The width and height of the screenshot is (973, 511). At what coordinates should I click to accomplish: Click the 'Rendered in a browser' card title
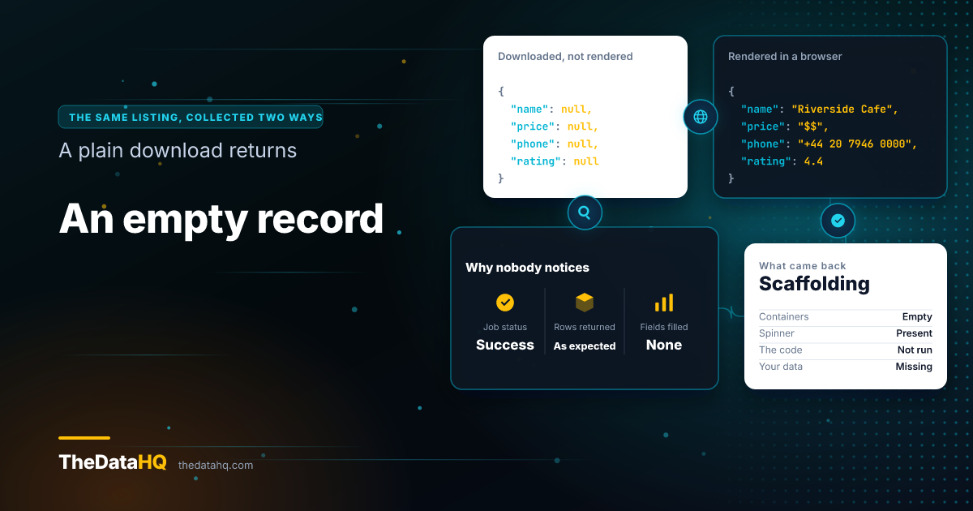pos(785,57)
